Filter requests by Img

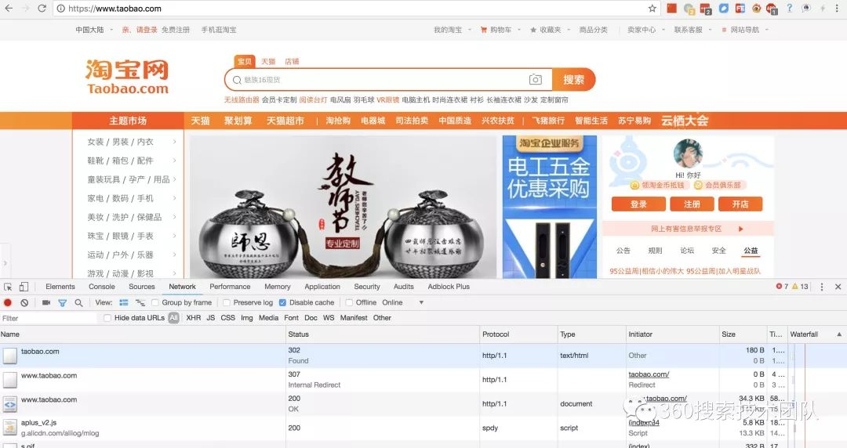(x=247, y=318)
